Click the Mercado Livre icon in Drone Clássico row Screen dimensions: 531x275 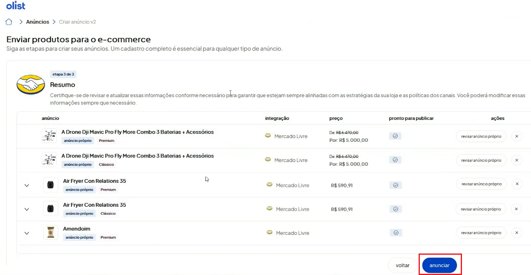tap(268, 160)
